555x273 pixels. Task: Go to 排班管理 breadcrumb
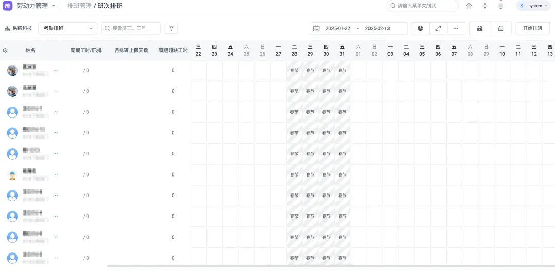(79, 6)
